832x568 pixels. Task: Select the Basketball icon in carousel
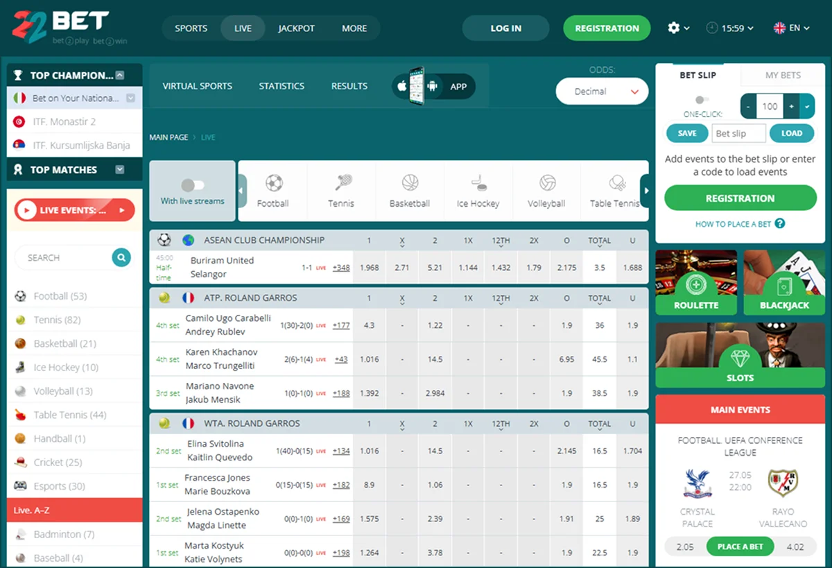(410, 183)
